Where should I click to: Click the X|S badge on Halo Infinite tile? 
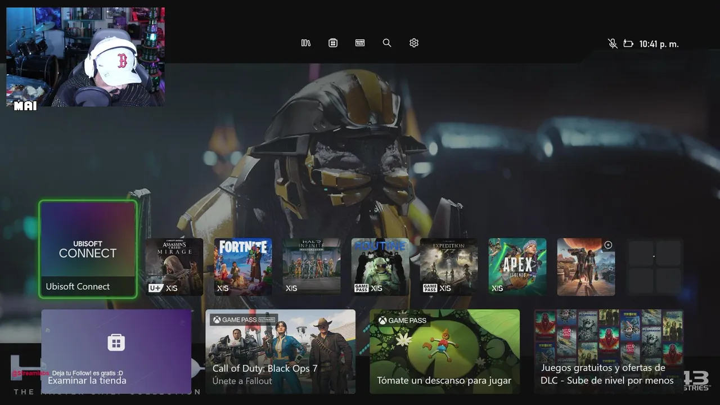coord(291,289)
